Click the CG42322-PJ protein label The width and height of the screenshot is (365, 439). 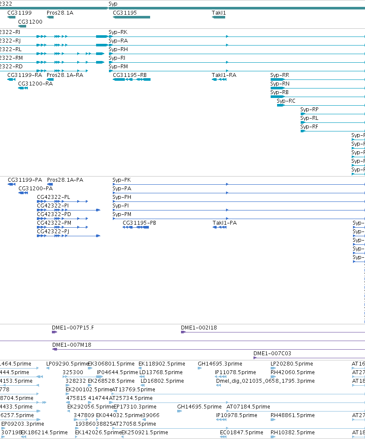click(x=53, y=231)
